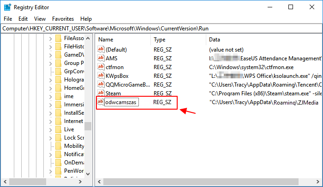Click the tree pane vertical scrollbar thumb
Screen dimensions: 323x187
(88, 126)
